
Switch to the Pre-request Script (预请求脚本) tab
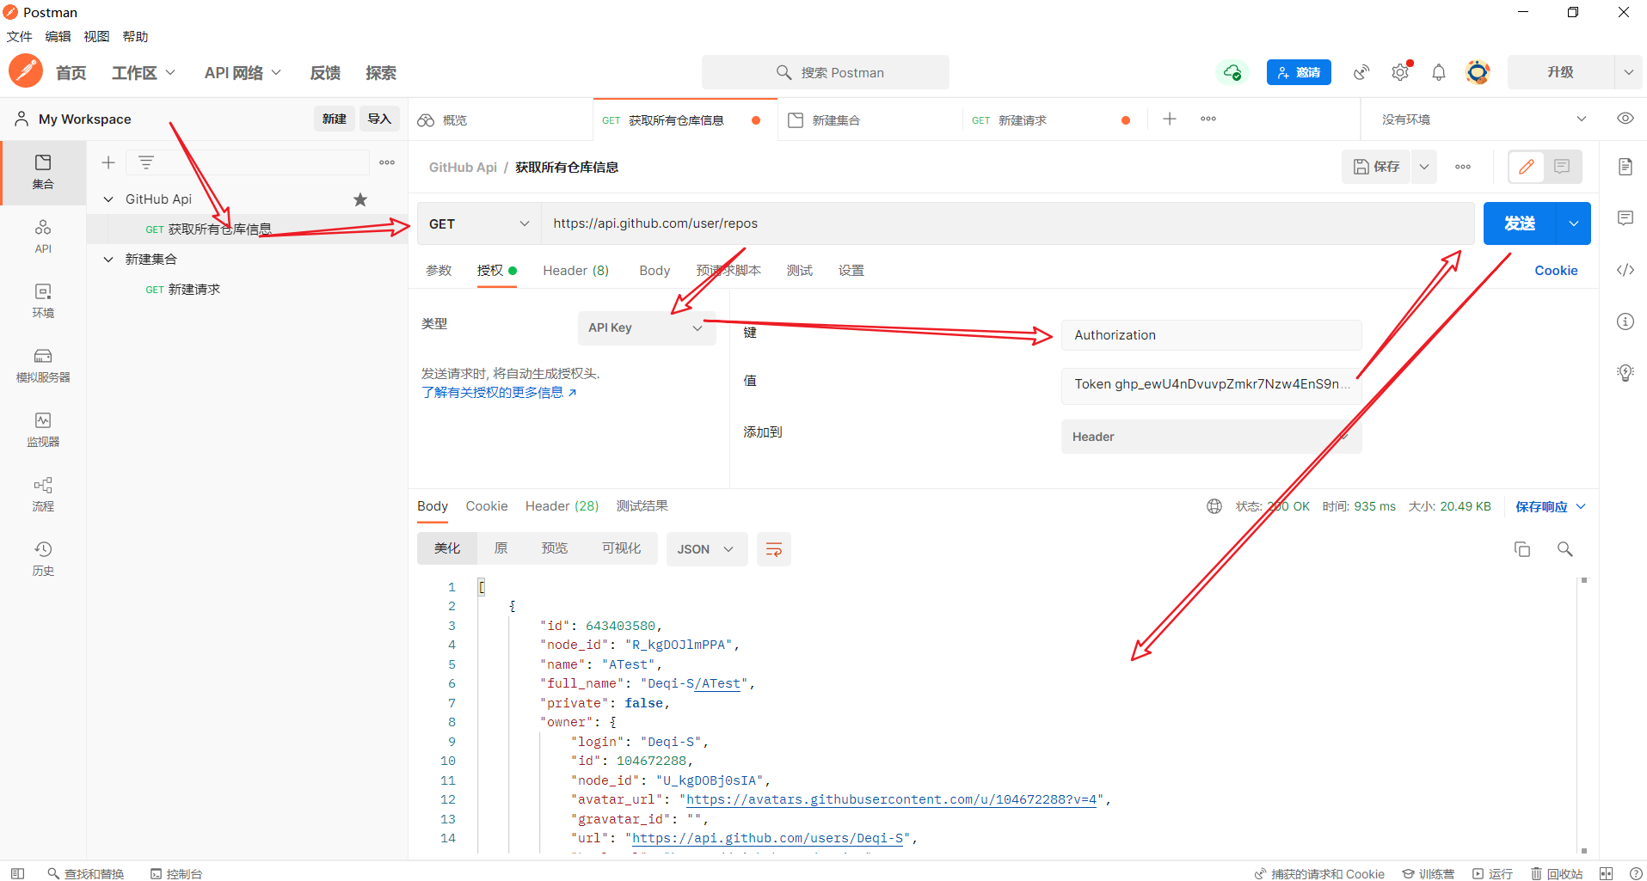click(728, 270)
